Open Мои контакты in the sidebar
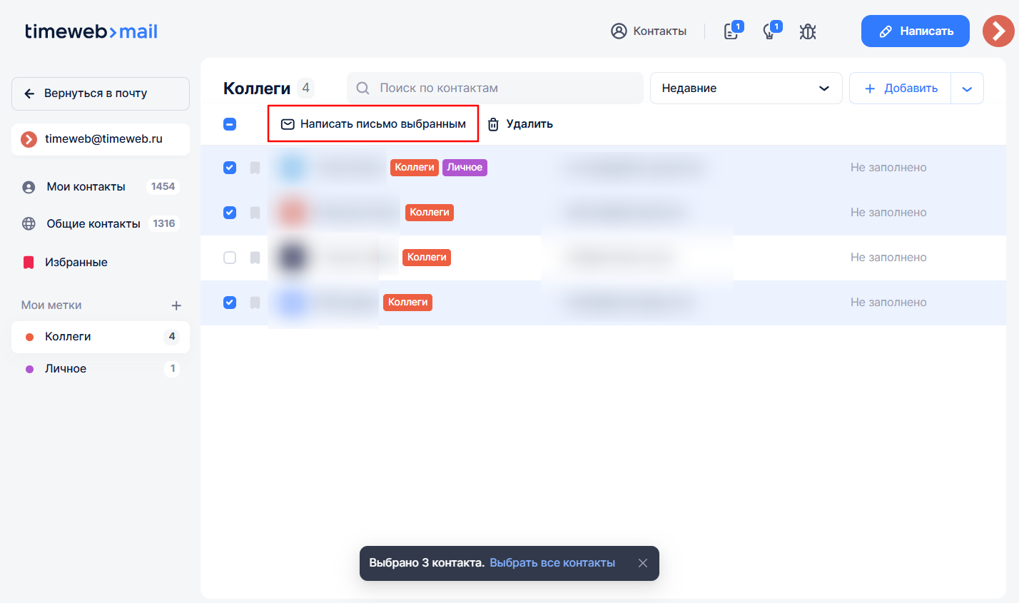The width and height of the screenshot is (1019, 603). [x=86, y=187]
